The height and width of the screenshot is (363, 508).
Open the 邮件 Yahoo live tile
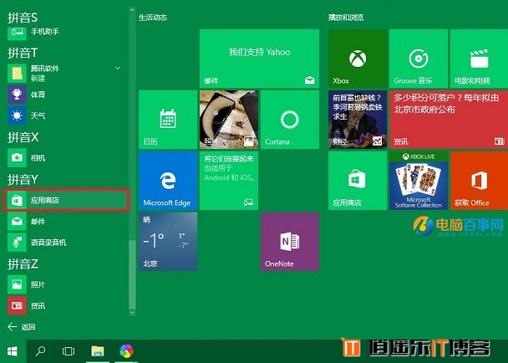pyautogui.click(x=259, y=59)
